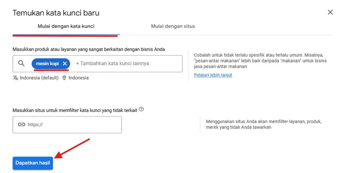Remove the mesin kopi keyword chip
This screenshot has height=173, width=340.
click(65, 64)
